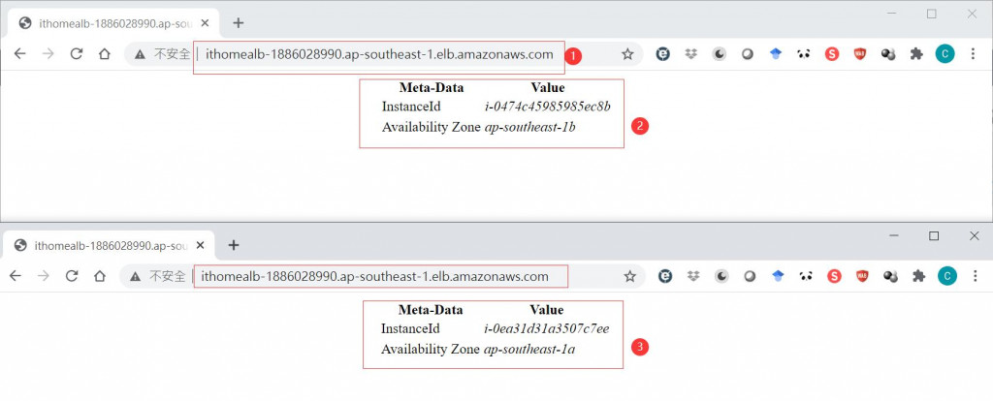Reload the page in the upper browser window
993x401 pixels.
click(x=77, y=54)
